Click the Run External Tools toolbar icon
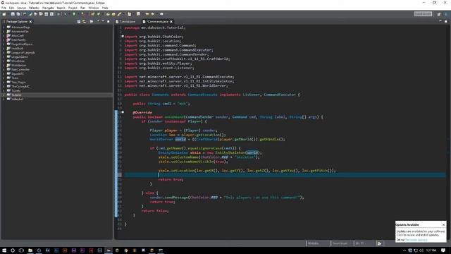 click(82, 14)
